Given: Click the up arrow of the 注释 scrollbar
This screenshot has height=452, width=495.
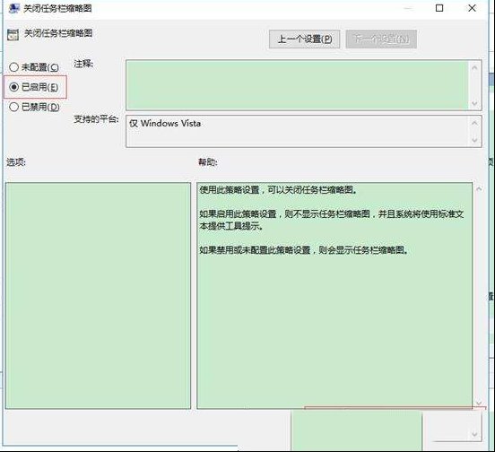Looking at the screenshot, I should (474, 67).
